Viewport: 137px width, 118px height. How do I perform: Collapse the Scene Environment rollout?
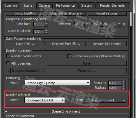click(x=66, y=111)
